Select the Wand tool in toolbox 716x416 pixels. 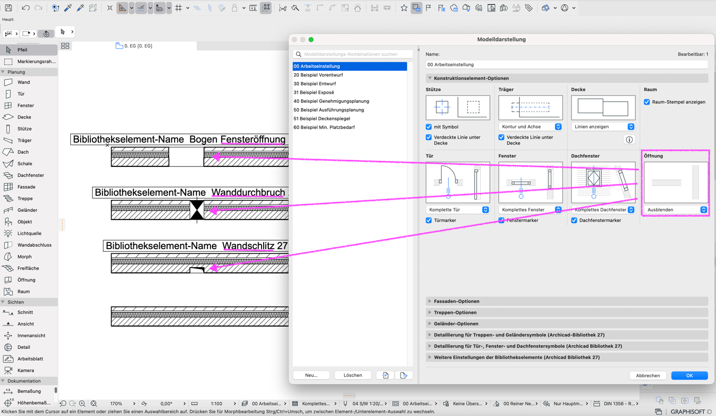pos(23,82)
